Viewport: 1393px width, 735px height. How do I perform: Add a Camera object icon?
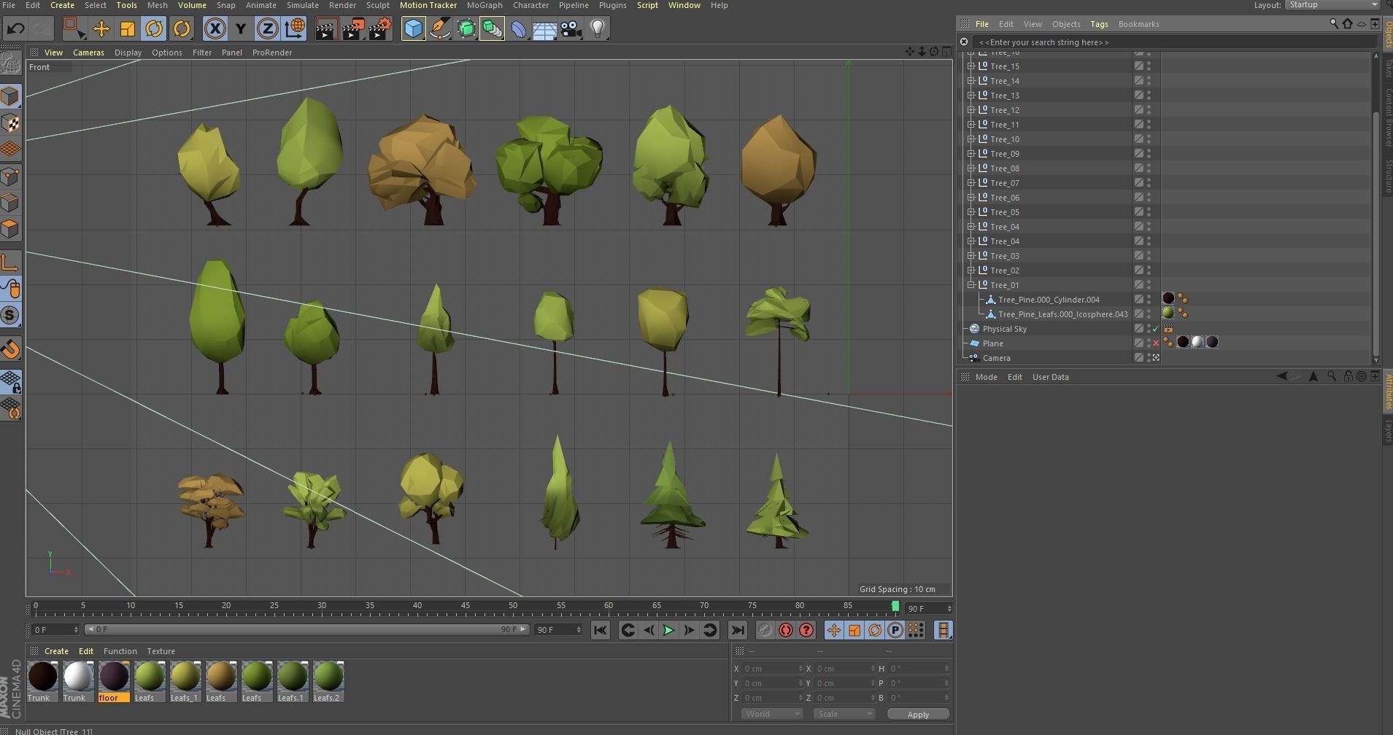pos(571,29)
